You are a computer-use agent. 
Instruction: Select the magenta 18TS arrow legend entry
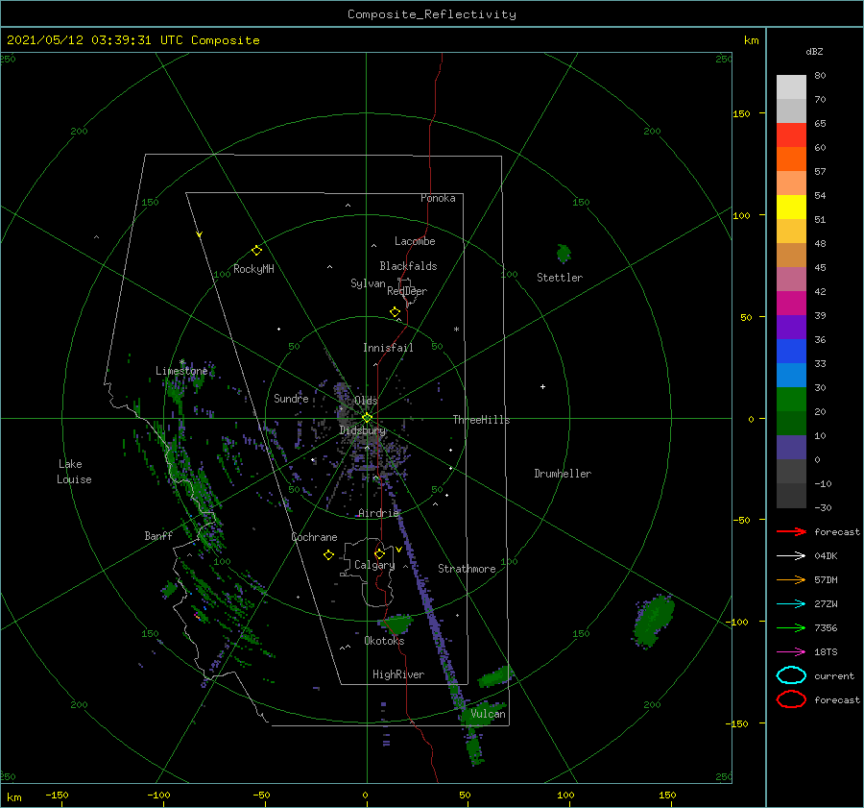791,652
